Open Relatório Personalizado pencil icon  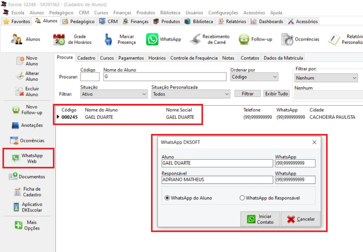click(x=334, y=39)
